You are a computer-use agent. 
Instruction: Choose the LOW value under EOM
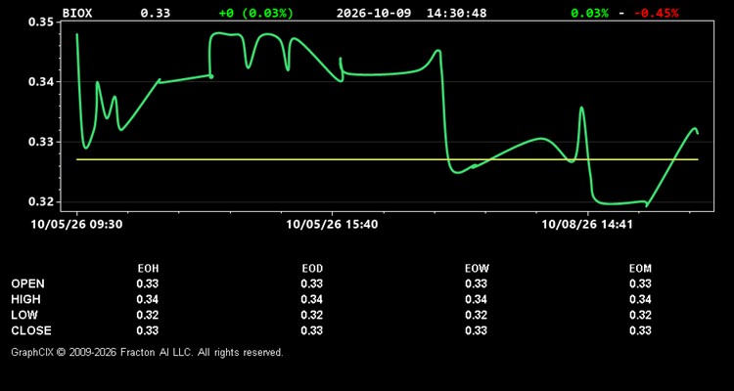coord(640,315)
